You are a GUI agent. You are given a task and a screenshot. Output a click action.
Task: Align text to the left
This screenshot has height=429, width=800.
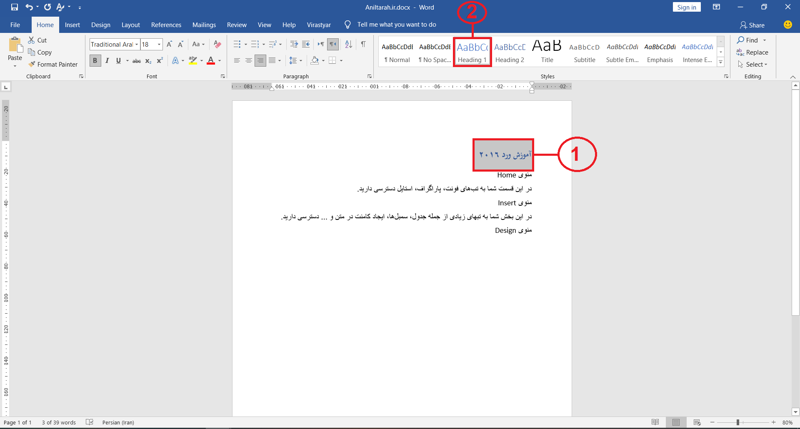[x=237, y=61]
